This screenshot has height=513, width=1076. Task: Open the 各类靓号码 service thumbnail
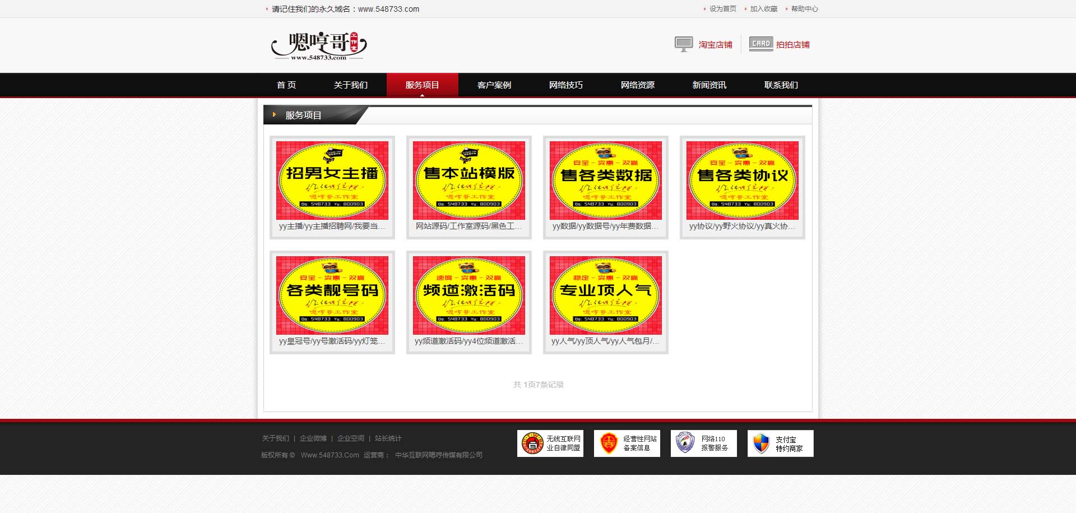[332, 295]
